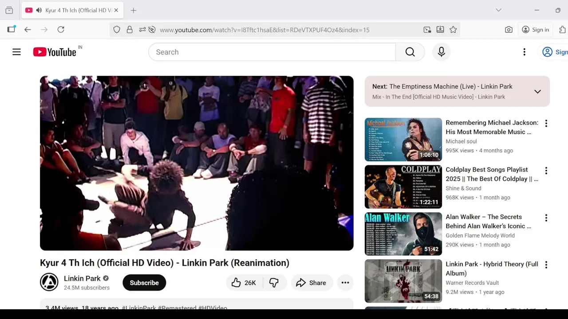Open Alan Walker The Secrets title link
Screen dimensions: 568x319
pyautogui.click(x=488, y=222)
